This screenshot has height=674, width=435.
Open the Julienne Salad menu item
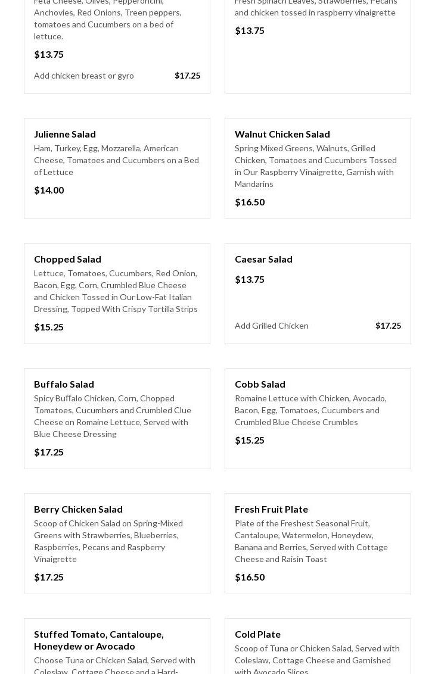point(65,134)
